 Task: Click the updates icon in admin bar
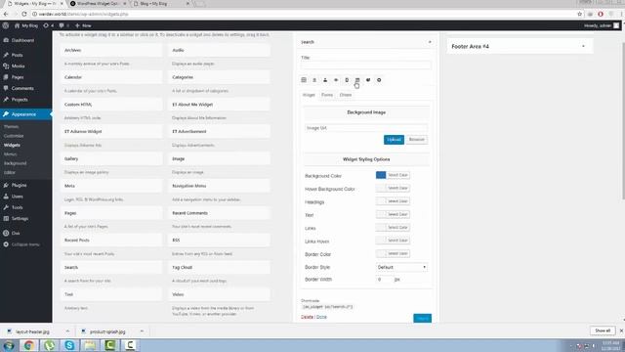[46, 25]
